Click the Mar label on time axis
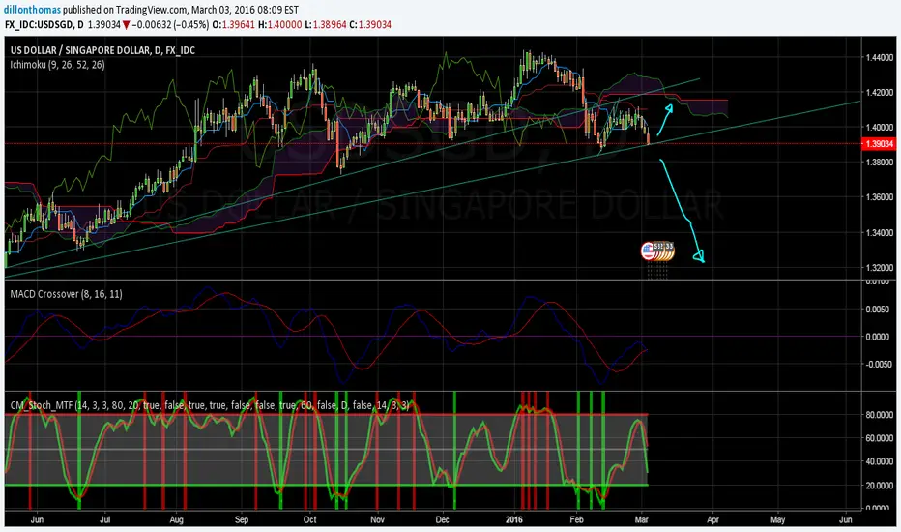This screenshot has width=901, height=532. (x=641, y=520)
